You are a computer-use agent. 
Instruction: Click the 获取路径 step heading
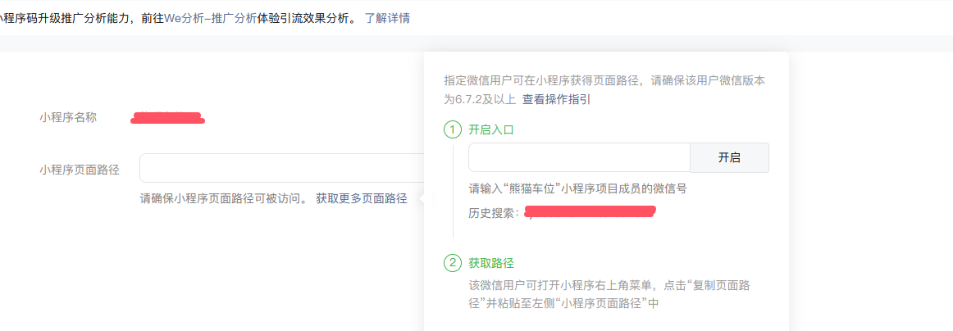[x=491, y=264]
